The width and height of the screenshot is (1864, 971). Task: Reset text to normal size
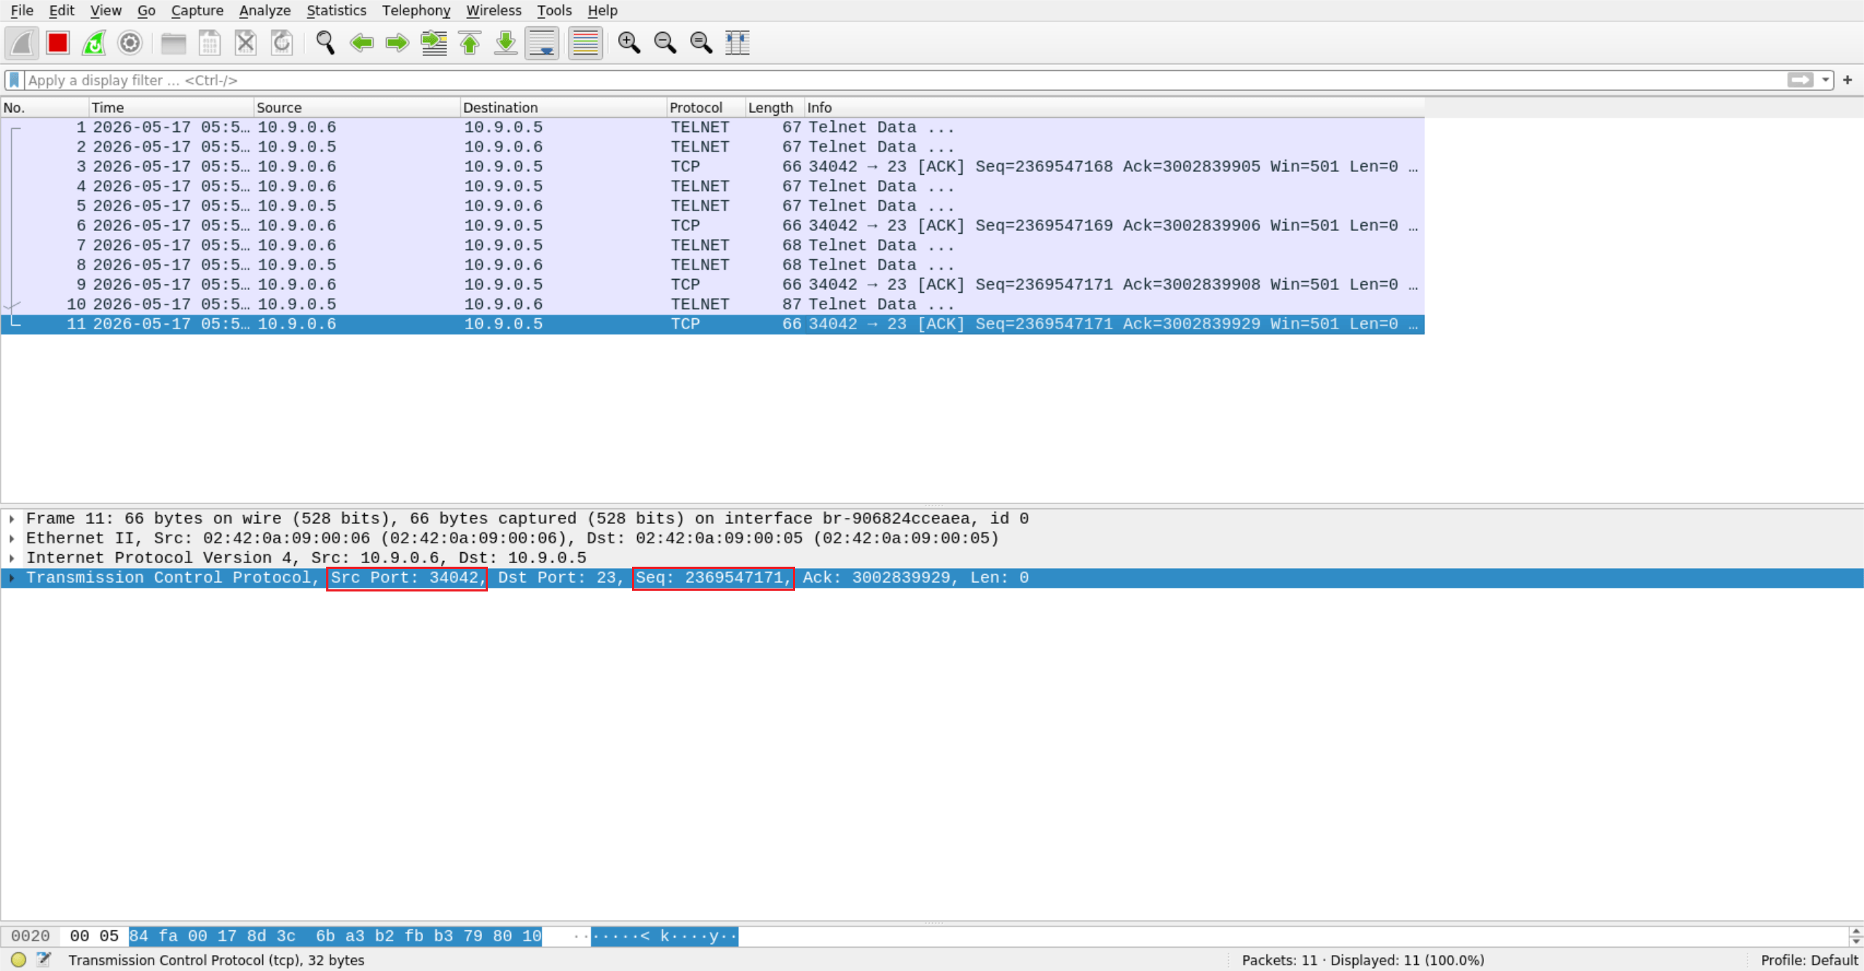coord(701,43)
